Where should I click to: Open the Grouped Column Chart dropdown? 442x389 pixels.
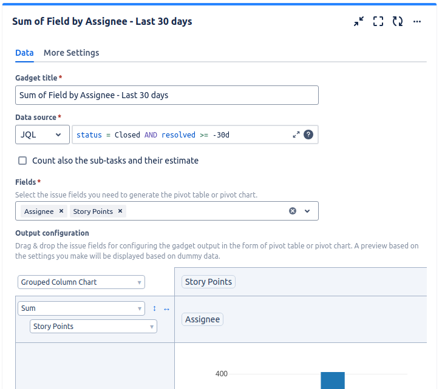[x=81, y=282]
